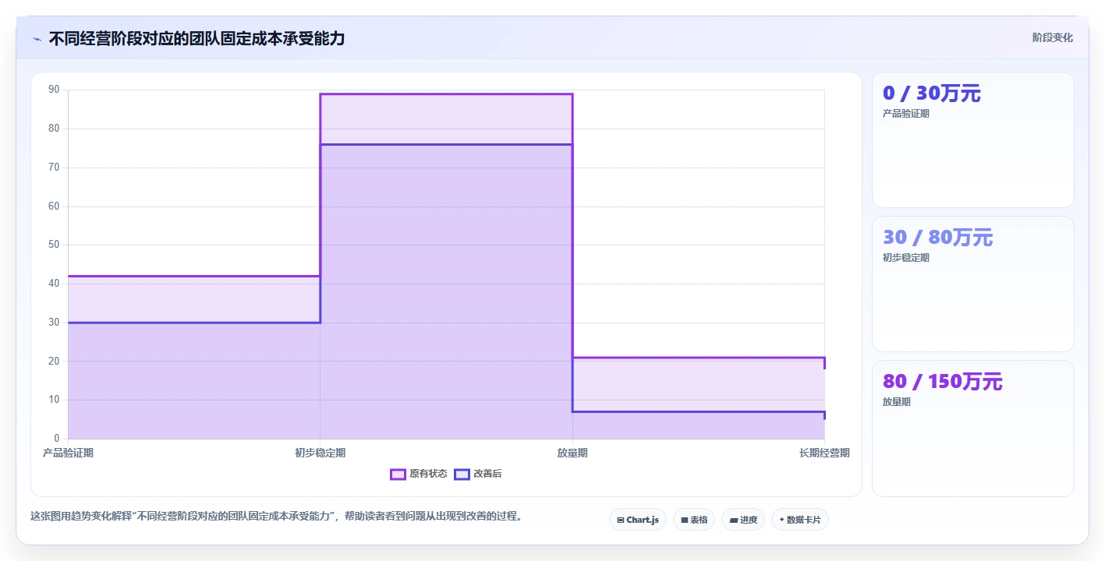The height and width of the screenshot is (561, 1105).
Task: Click the trend icon beside the chart title
Action: pyautogui.click(x=37, y=39)
